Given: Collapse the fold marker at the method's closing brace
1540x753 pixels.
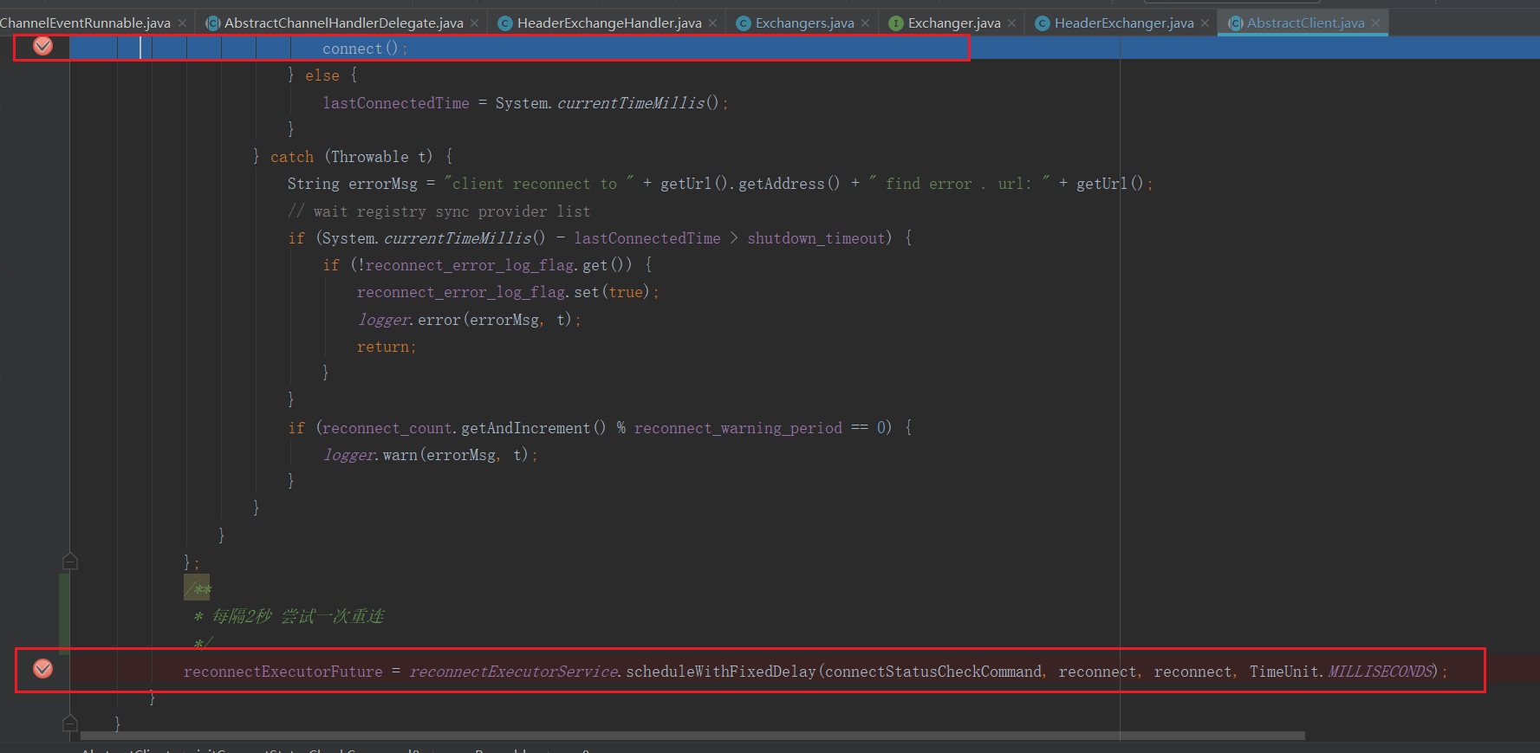Looking at the screenshot, I should (70, 723).
